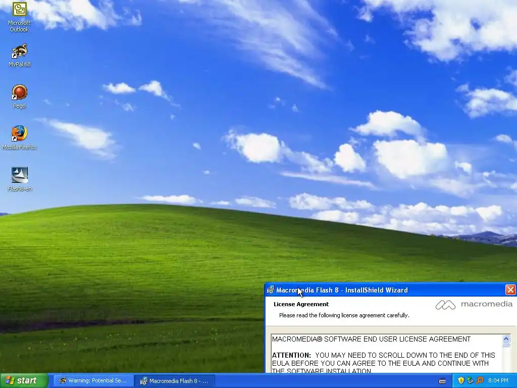Click the 8:04 PM system clock

pyautogui.click(x=498, y=381)
